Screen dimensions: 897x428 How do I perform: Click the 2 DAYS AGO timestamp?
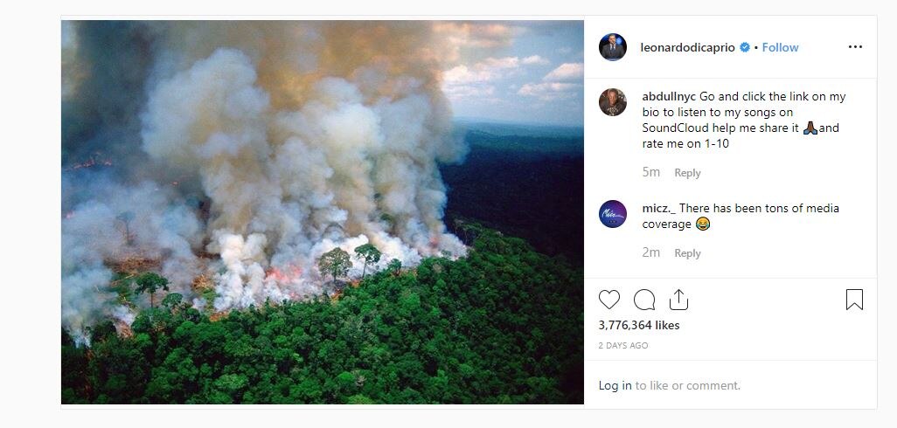click(x=623, y=346)
